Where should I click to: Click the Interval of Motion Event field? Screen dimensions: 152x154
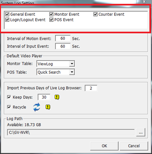pyautogui.click(x=63, y=38)
